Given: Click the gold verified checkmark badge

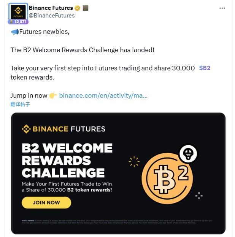Looking at the screenshot, I should [77, 8].
